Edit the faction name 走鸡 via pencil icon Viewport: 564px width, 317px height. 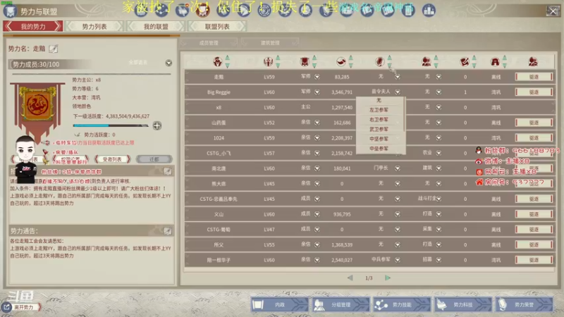[54, 49]
